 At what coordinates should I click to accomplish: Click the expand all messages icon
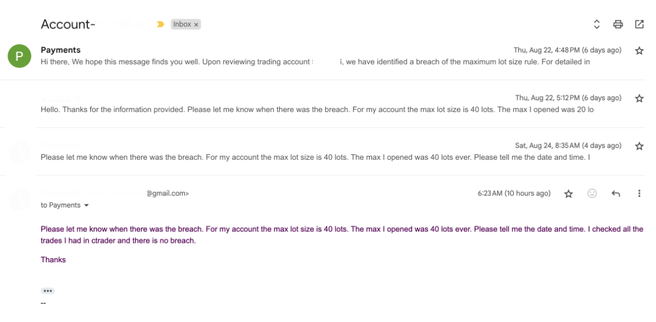(x=596, y=24)
